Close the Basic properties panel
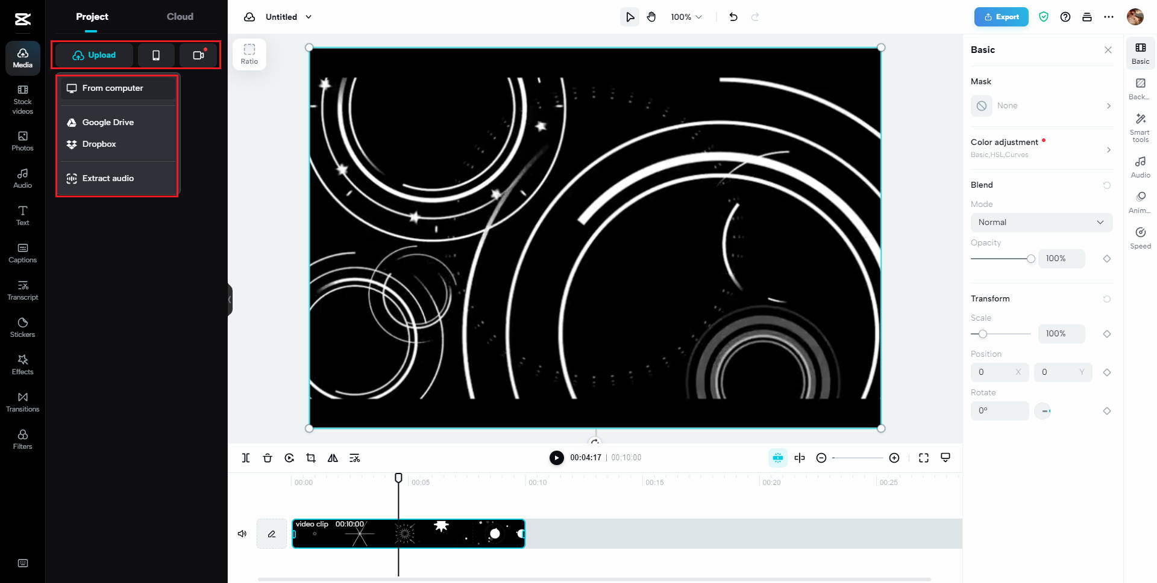This screenshot has height=583, width=1157. (1108, 50)
